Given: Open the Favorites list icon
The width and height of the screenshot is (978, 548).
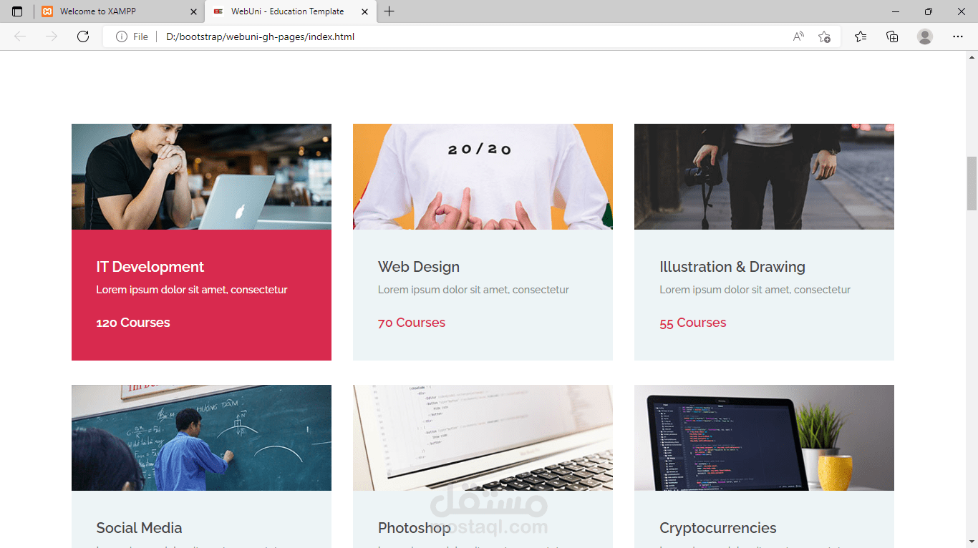Looking at the screenshot, I should [x=861, y=36].
